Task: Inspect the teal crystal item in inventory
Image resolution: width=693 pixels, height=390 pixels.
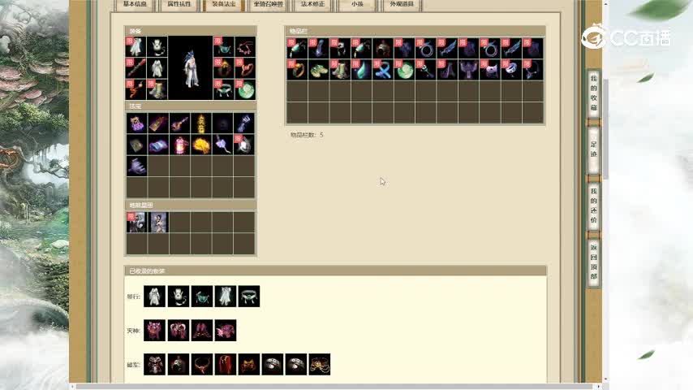Action: click(x=361, y=70)
